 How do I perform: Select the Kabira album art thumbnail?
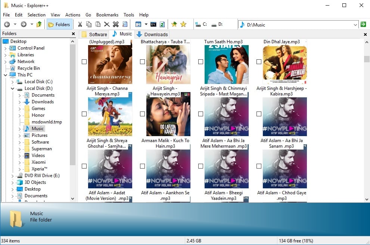click(x=285, y=65)
